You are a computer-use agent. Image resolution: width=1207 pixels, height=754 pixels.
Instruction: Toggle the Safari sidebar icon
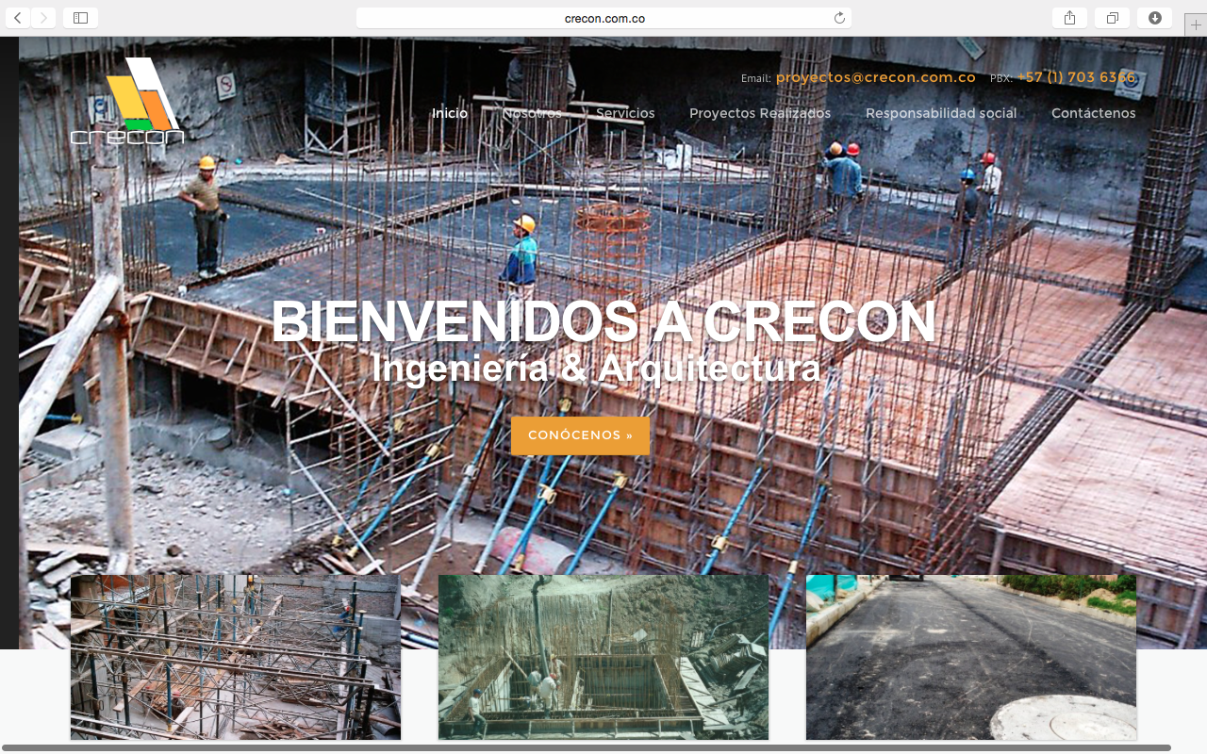click(80, 18)
